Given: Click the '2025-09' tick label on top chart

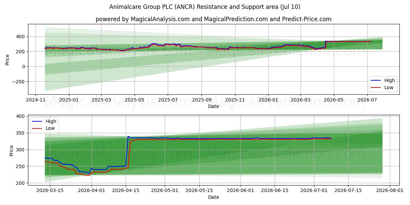Looking at the screenshot, I should [201, 100].
